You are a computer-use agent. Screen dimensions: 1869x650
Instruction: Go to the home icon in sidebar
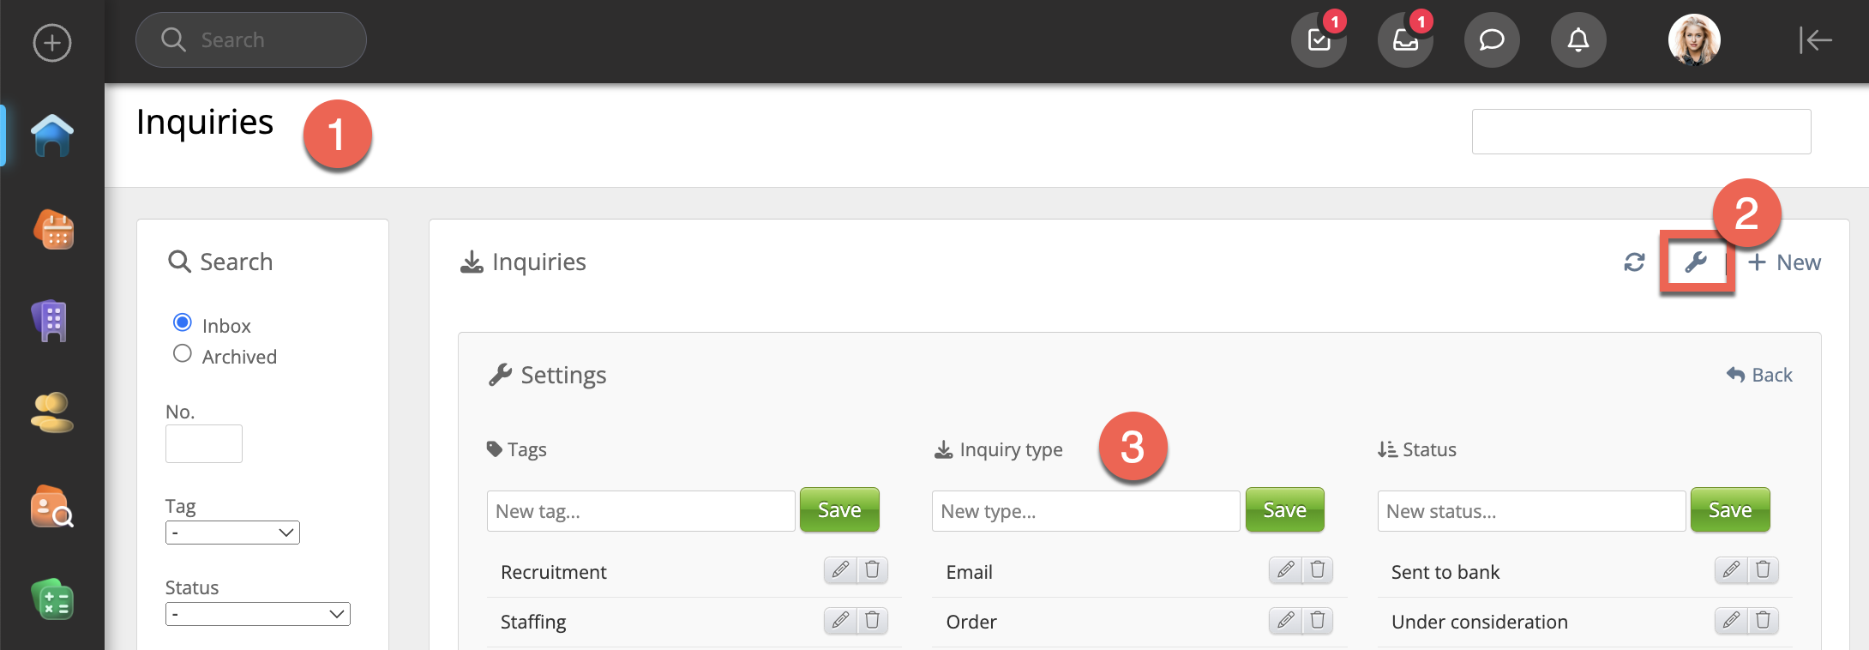pos(52,135)
